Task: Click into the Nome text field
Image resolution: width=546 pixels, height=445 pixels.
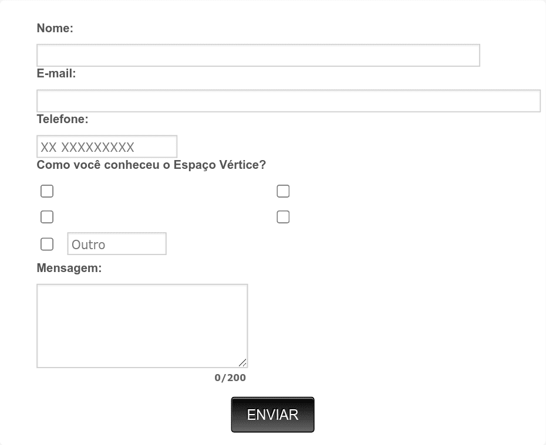Action: (258, 55)
